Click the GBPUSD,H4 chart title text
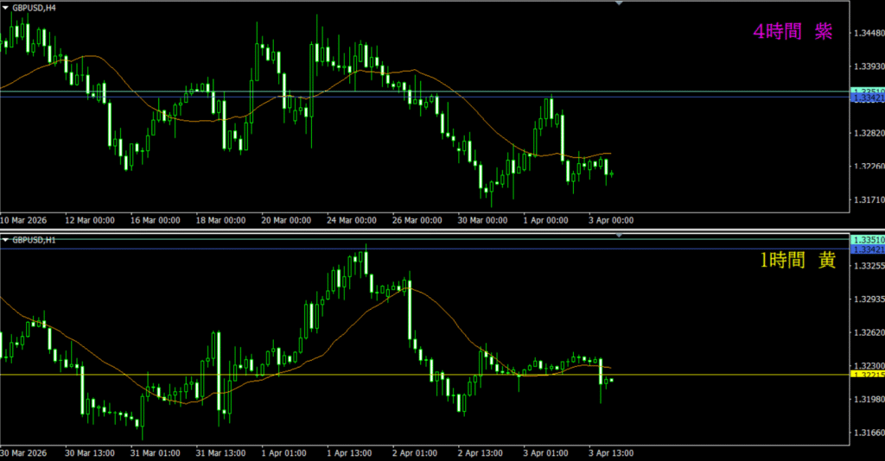 [x=33, y=6]
